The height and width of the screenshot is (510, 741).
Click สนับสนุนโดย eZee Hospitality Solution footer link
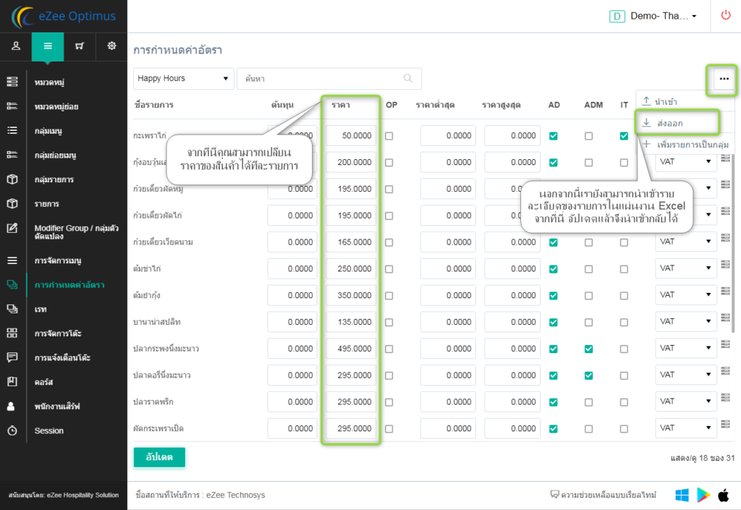pyautogui.click(x=64, y=495)
